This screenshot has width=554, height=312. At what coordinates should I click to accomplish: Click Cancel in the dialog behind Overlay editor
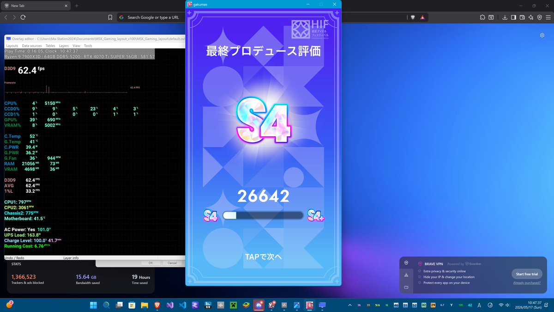point(172,263)
